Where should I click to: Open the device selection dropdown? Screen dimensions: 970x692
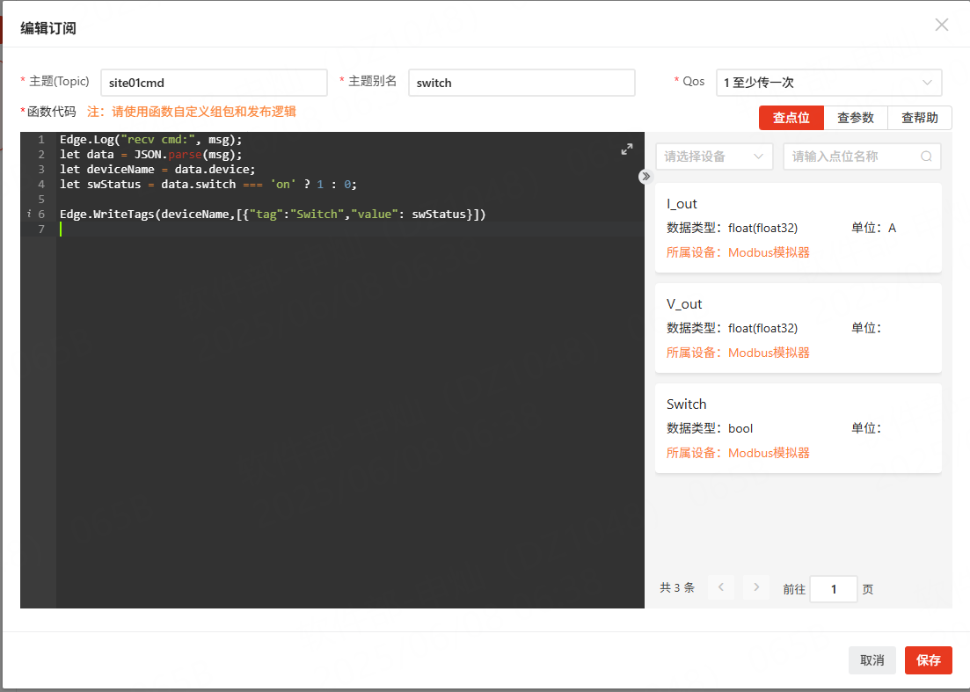[x=713, y=157]
